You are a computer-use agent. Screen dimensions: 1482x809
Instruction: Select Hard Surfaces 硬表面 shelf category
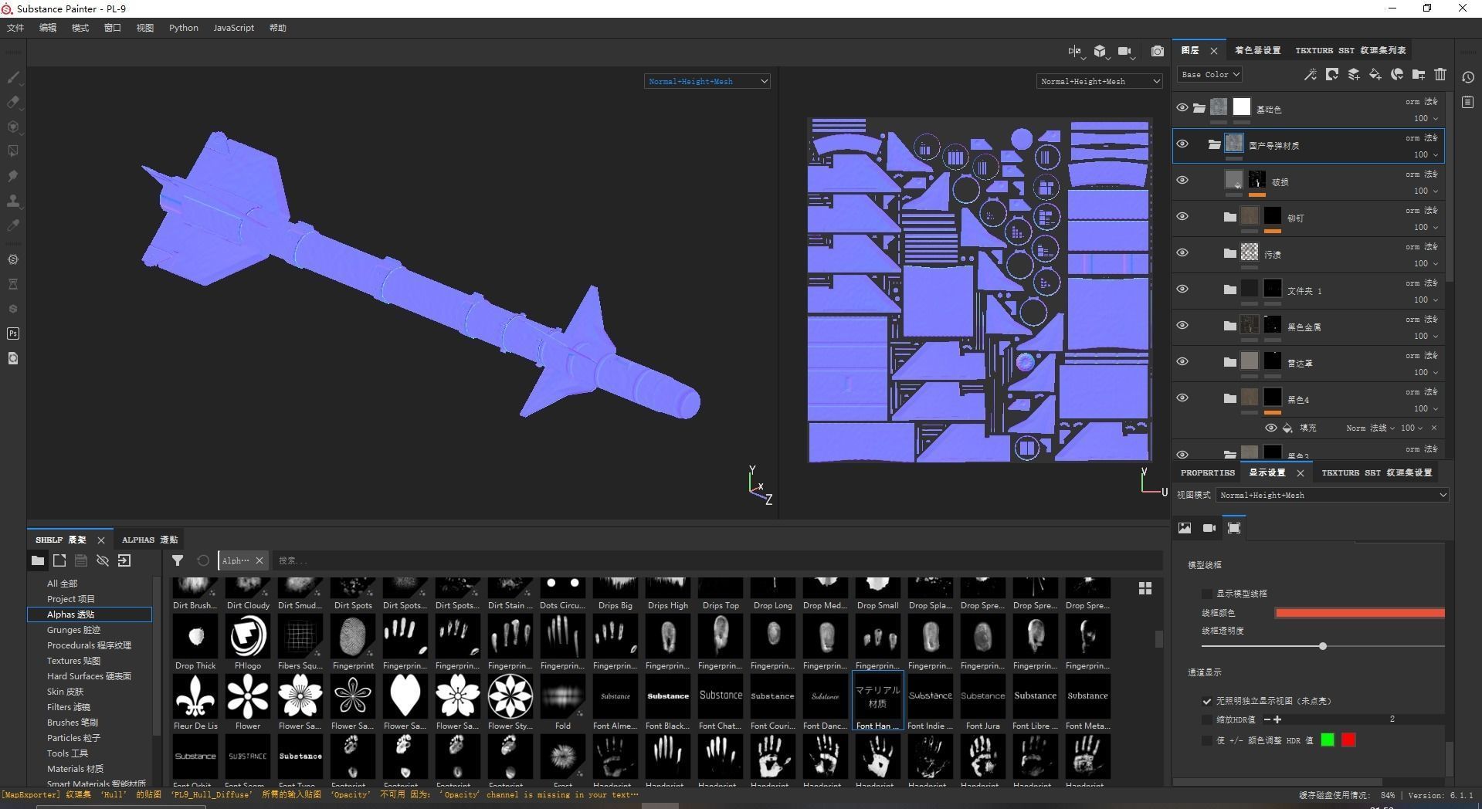[89, 676]
